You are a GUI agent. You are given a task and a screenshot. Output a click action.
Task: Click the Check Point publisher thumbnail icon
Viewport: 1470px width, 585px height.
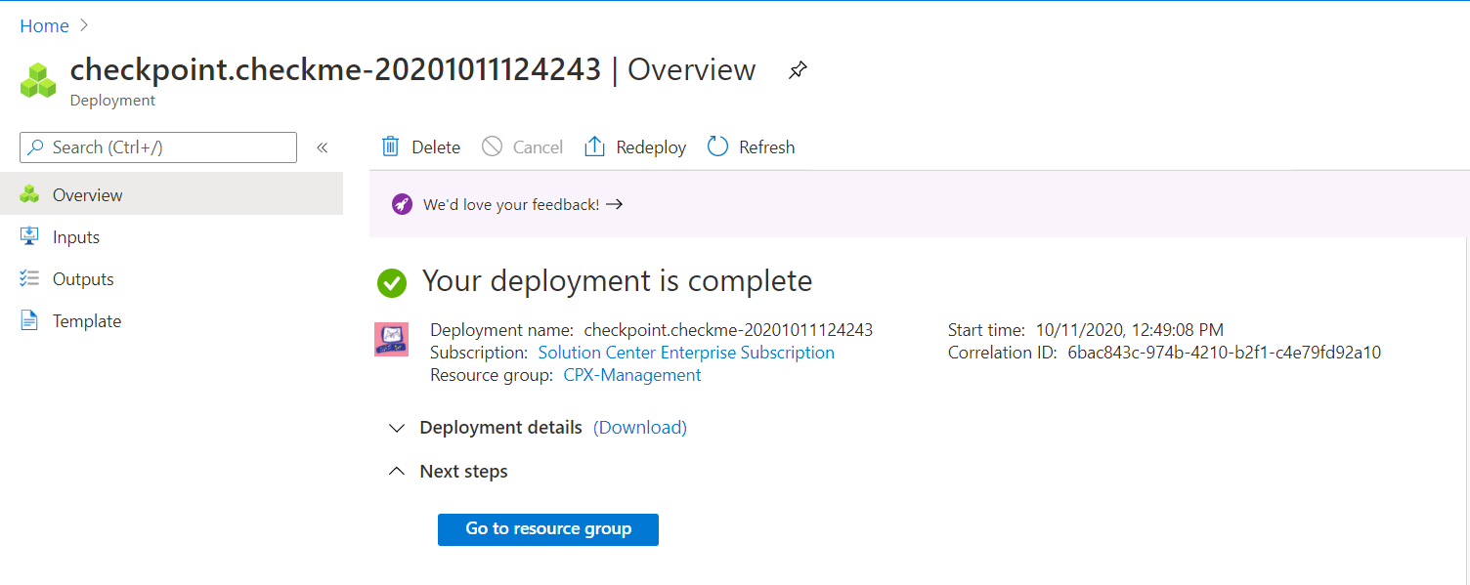pyautogui.click(x=391, y=339)
